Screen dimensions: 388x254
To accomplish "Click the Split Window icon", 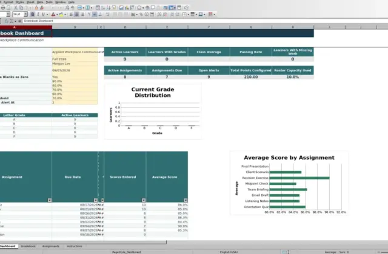I will click(x=179, y=8).
